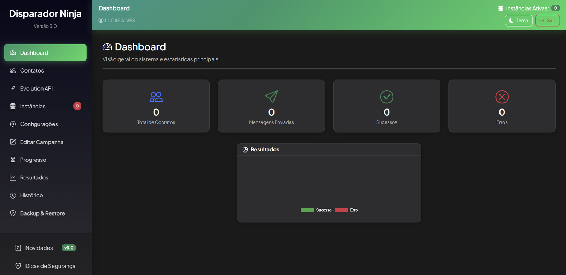The image size is (566, 275).
Task: Open the Resultados menu item
Action: pos(34,178)
